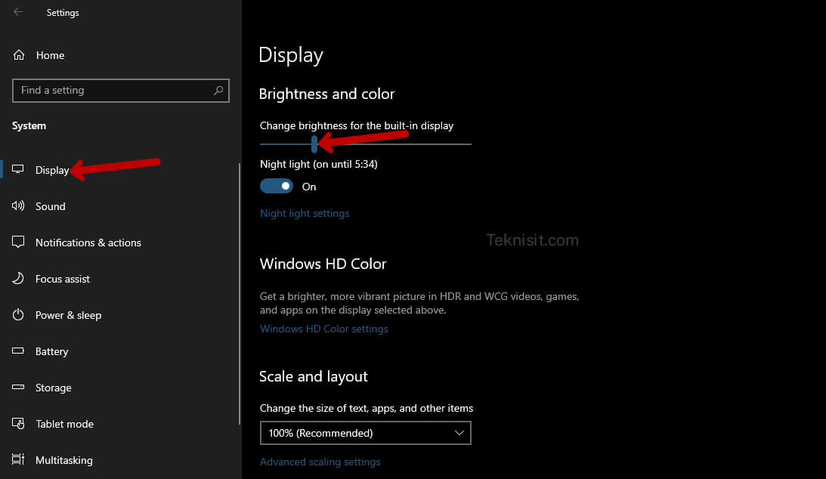Go back using the Settings back arrow
The image size is (826, 479).
pyautogui.click(x=18, y=11)
